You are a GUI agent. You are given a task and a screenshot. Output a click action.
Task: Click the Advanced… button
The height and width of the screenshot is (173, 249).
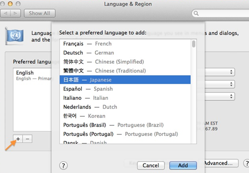[x=220, y=163]
